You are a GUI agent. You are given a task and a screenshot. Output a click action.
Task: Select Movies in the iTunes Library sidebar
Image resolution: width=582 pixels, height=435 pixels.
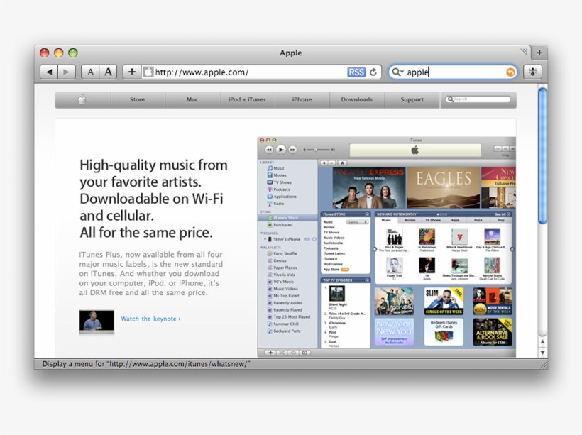coord(277,175)
